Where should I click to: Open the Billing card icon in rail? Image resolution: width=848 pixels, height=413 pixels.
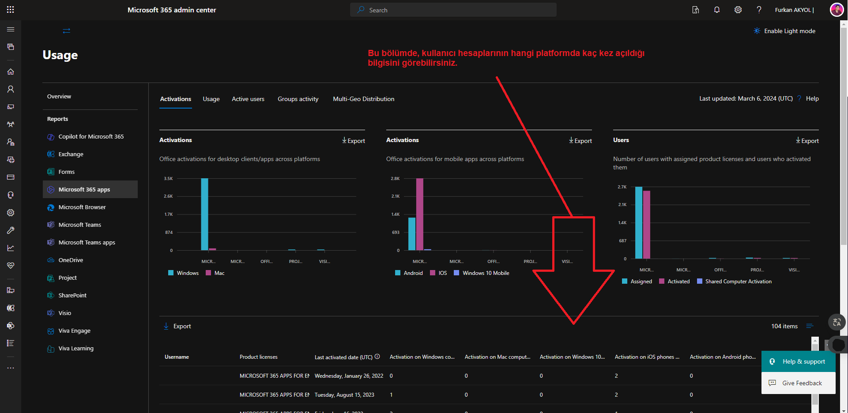click(x=11, y=177)
